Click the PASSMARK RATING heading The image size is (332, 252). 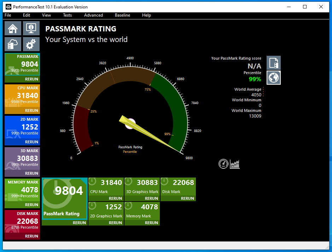tap(81, 29)
